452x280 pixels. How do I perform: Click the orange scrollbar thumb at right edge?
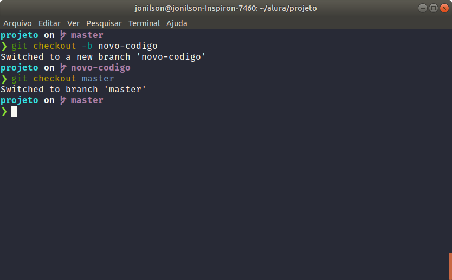click(x=450, y=266)
